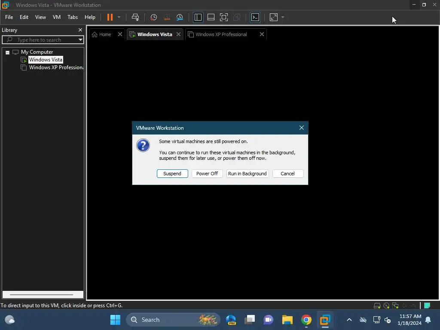Select My Computer in the Library tree
Viewport: 440px width, 330px height.
pyautogui.click(x=37, y=52)
